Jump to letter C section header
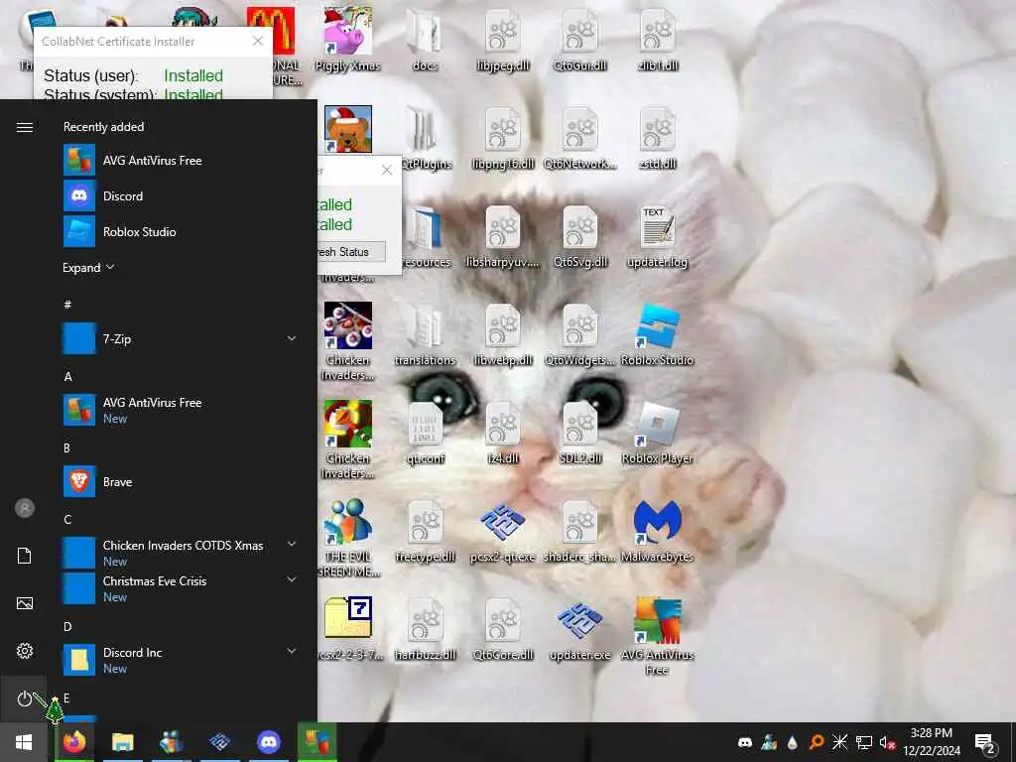The width and height of the screenshot is (1016, 762). (68, 519)
